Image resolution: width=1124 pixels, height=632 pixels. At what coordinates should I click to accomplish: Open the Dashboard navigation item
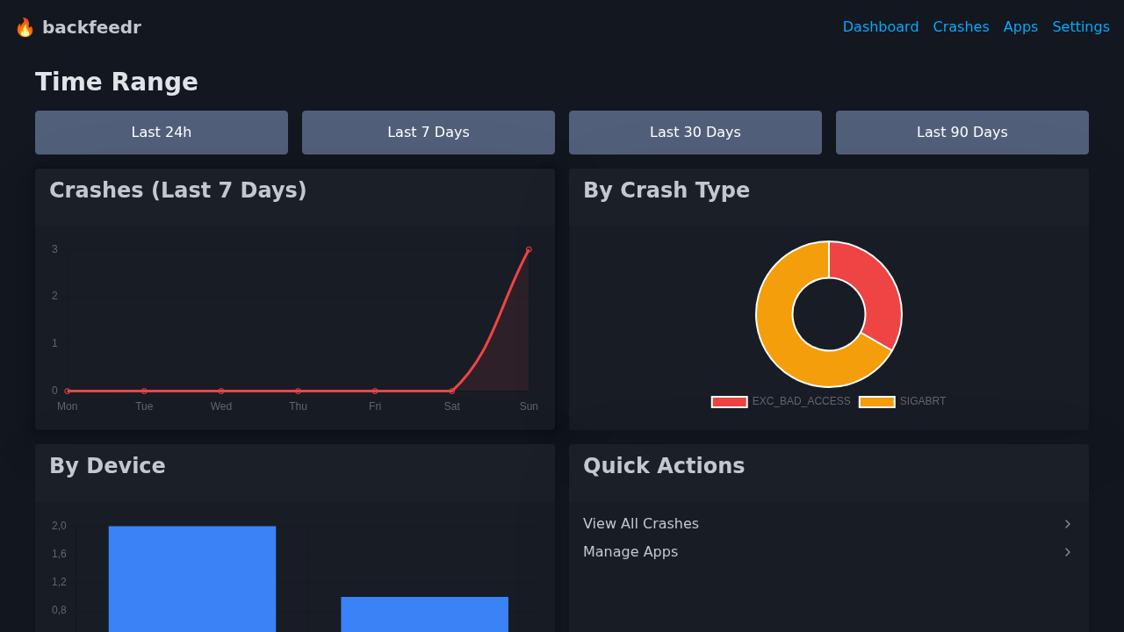tap(881, 26)
